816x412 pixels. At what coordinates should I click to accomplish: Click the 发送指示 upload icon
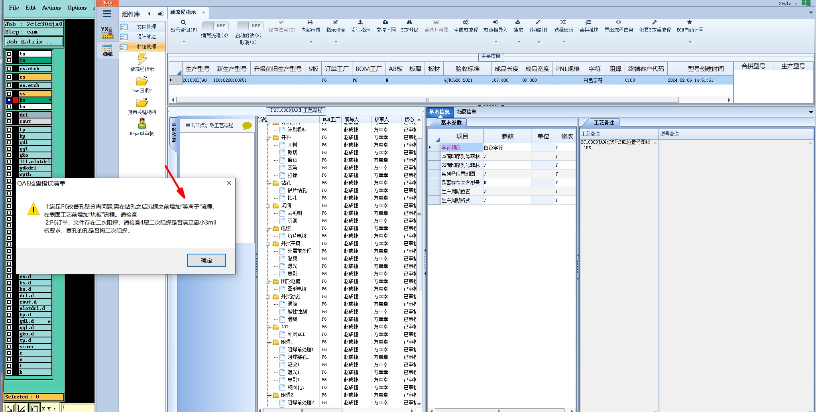(x=360, y=22)
